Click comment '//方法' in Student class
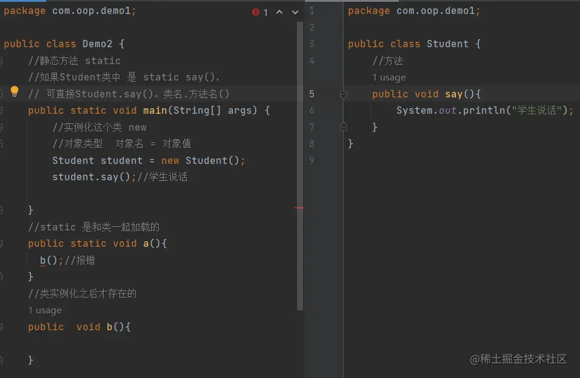The height and width of the screenshot is (378, 580). tap(388, 60)
